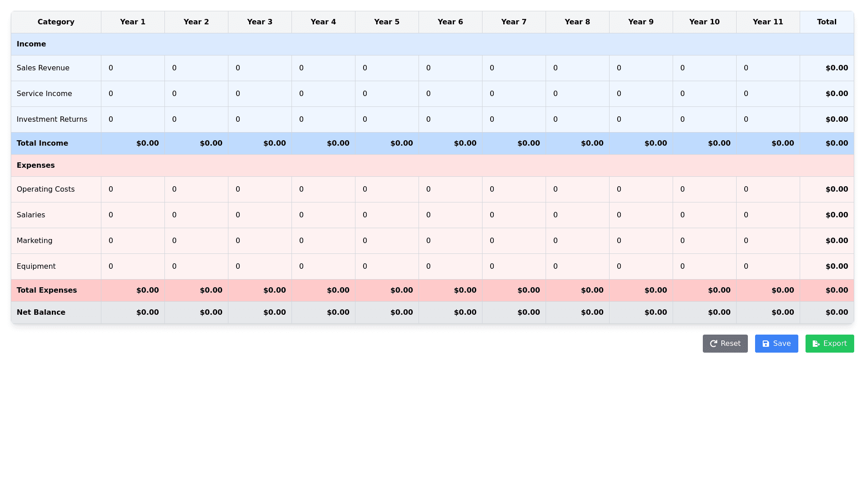Click the Expenses section header row
Viewport: 865px width, 487px height.
tap(432, 165)
